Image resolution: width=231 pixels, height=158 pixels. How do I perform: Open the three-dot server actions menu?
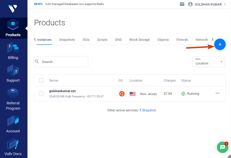click(218, 93)
